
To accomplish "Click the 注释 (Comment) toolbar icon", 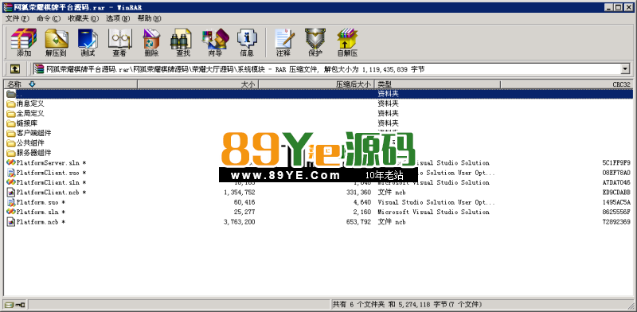I will [x=283, y=42].
